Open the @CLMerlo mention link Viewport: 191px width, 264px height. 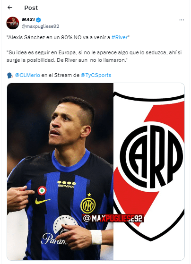[x=27, y=75]
